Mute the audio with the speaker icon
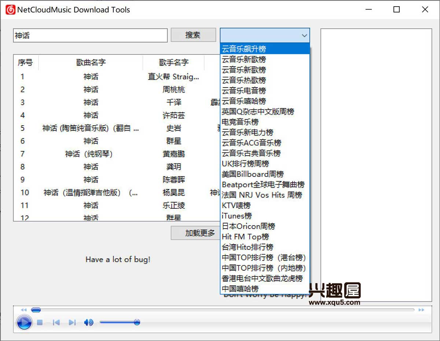 tap(89, 323)
